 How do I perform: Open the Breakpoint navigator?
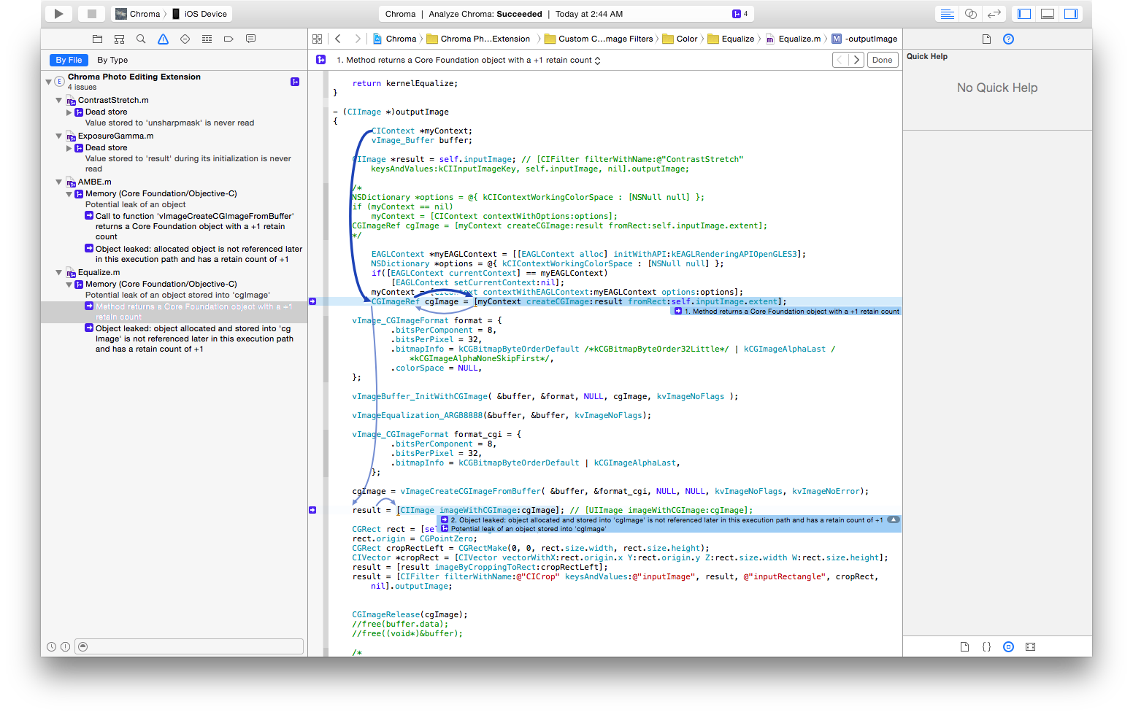228,39
